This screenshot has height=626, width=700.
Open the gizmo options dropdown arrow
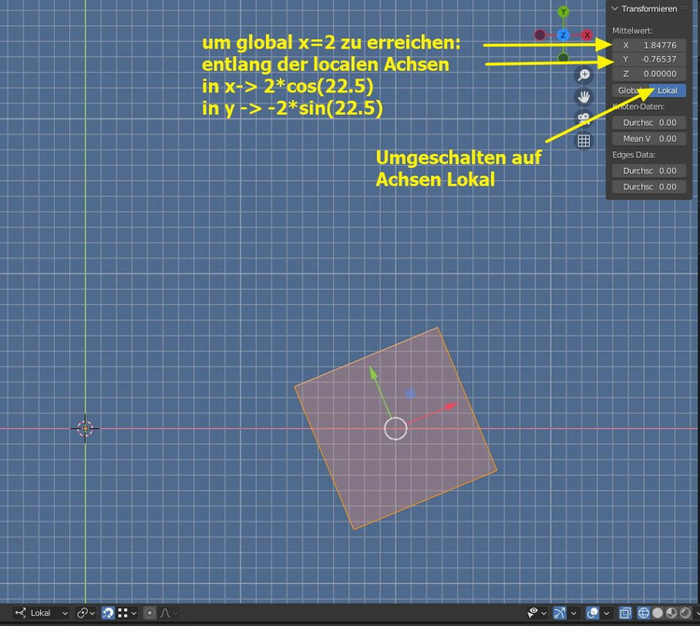(x=574, y=614)
